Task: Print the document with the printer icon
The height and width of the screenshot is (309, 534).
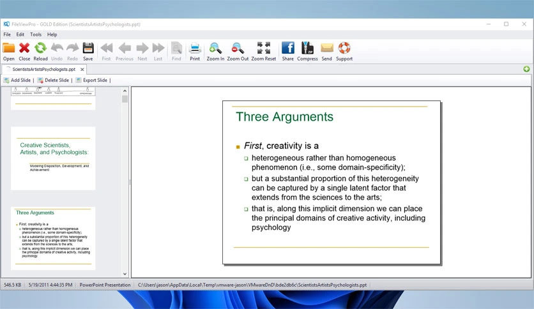Action: pyautogui.click(x=195, y=49)
